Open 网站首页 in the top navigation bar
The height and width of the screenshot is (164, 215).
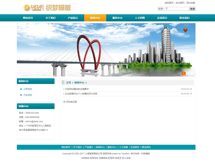click(x=28, y=18)
